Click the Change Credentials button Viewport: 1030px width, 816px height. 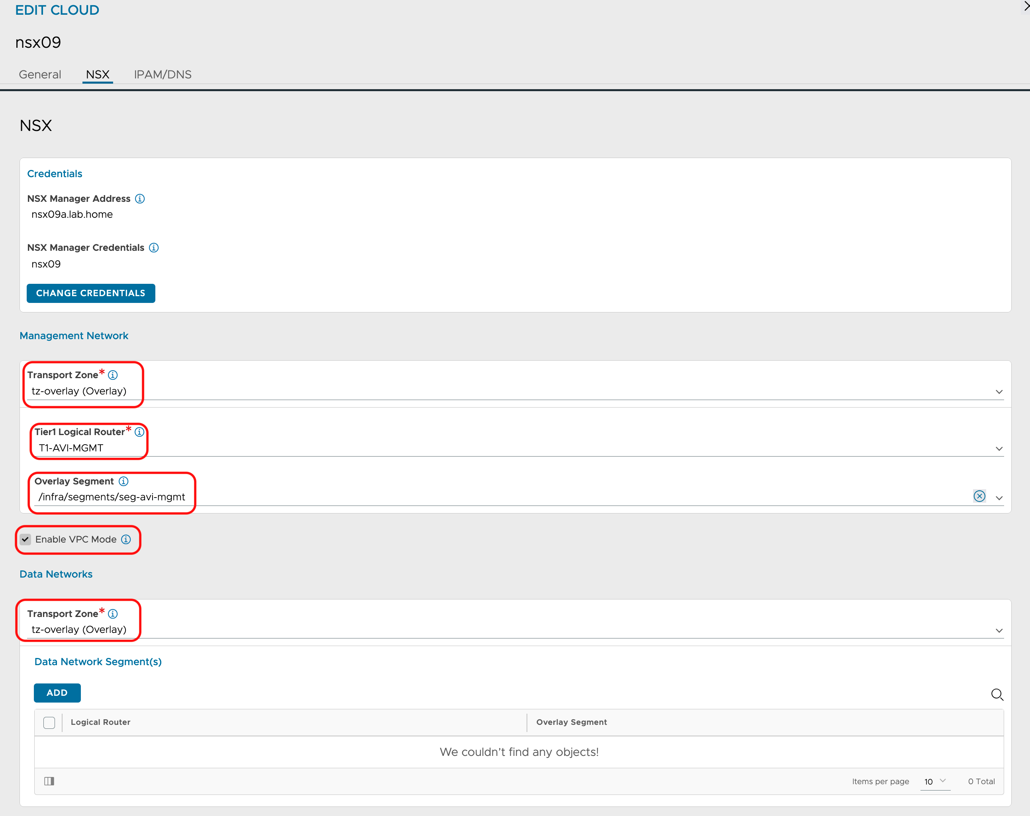91,293
